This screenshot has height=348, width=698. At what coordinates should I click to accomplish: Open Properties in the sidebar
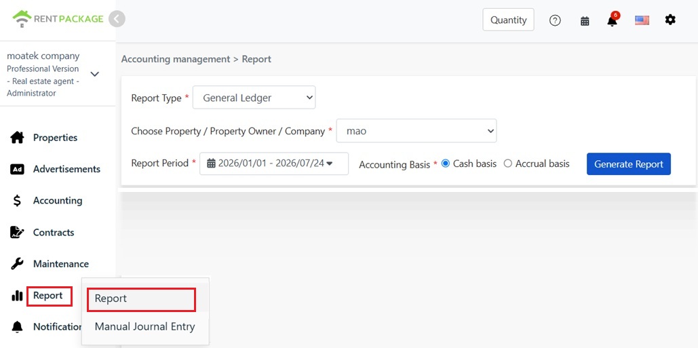point(55,138)
